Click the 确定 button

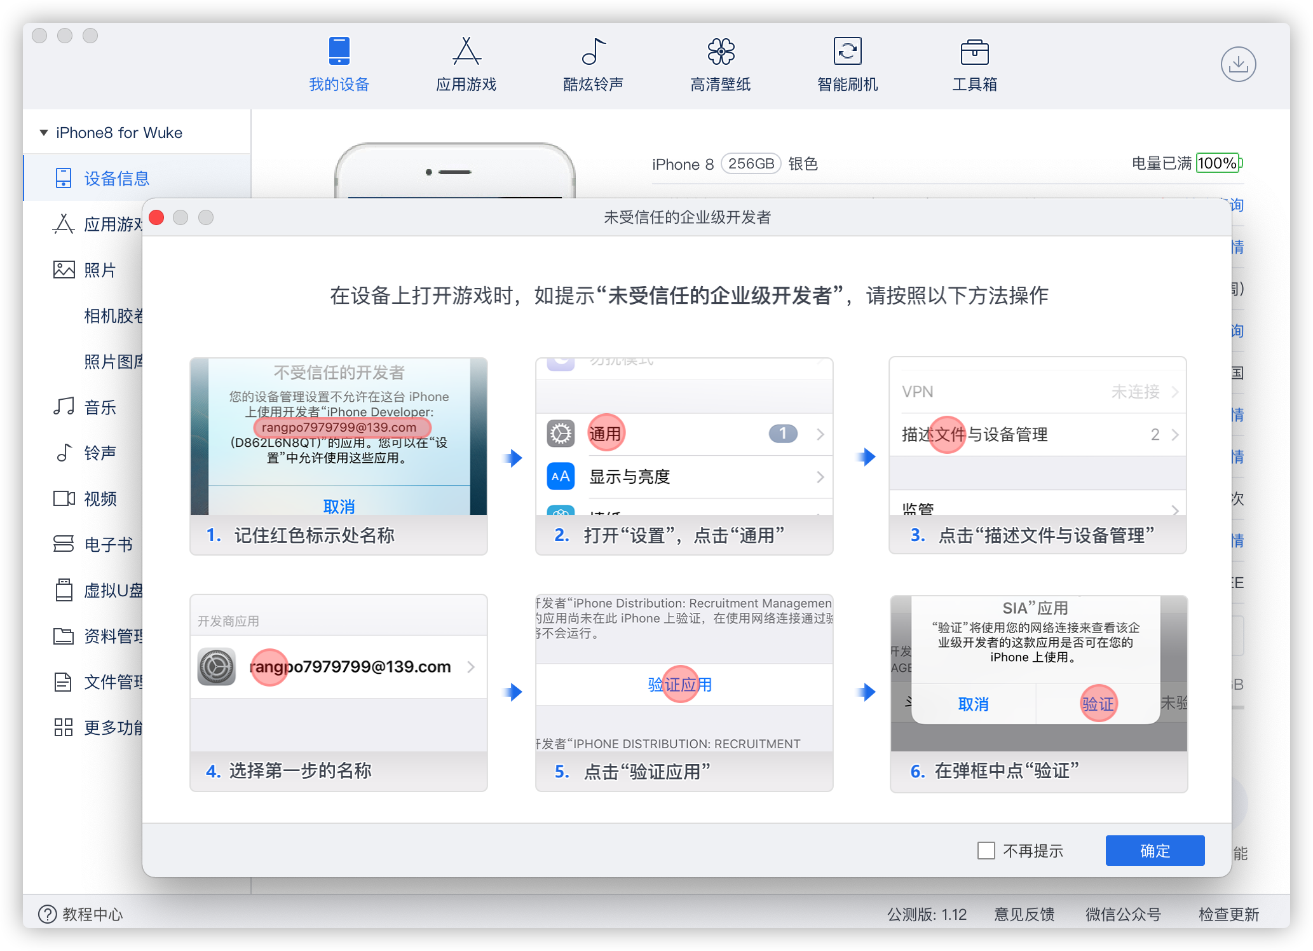point(1154,851)
